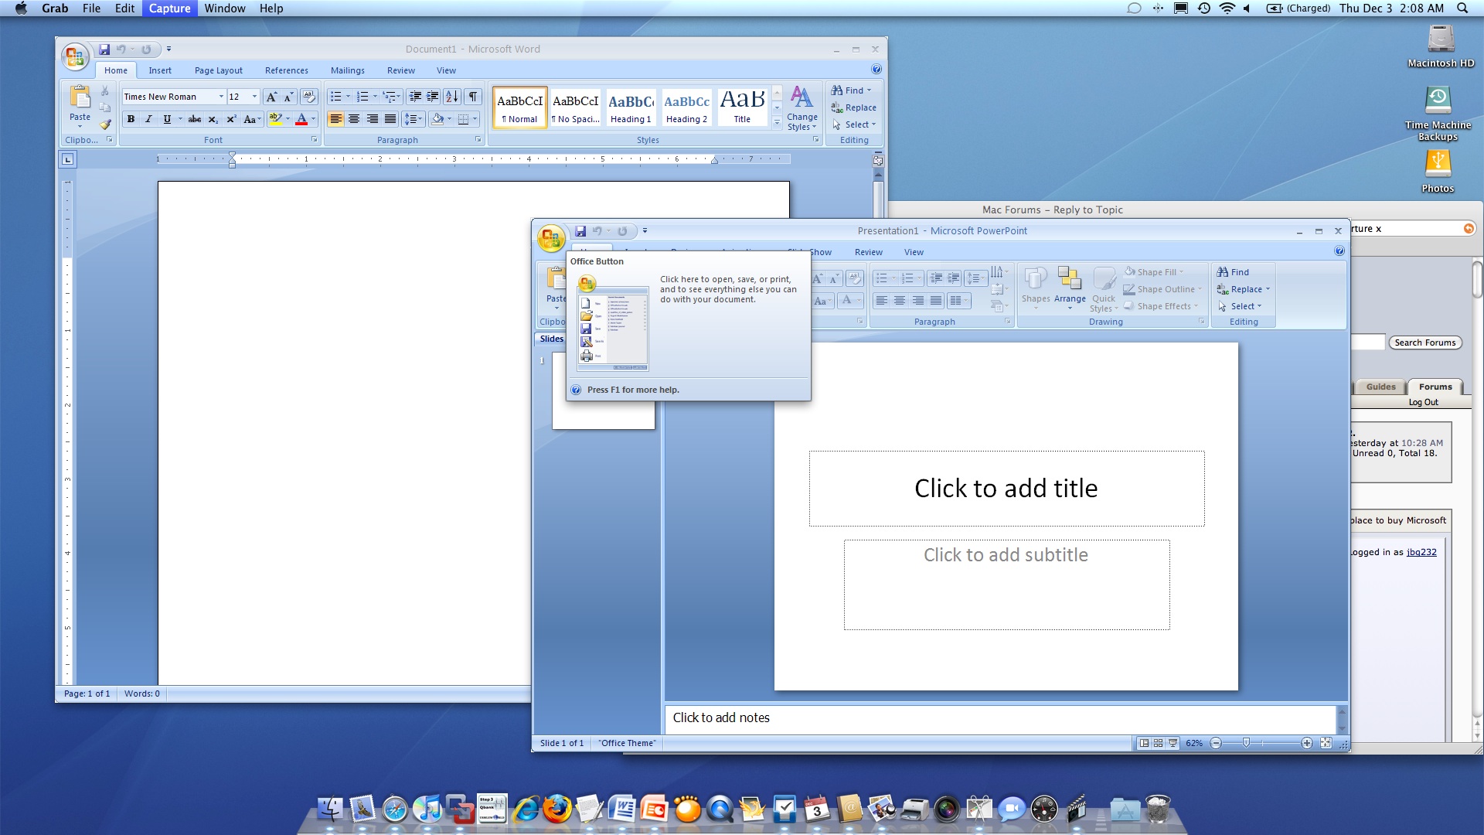
Task: Expand Word styles gallery more arrow
Action: pyautogui.click(x=777, y=123)
